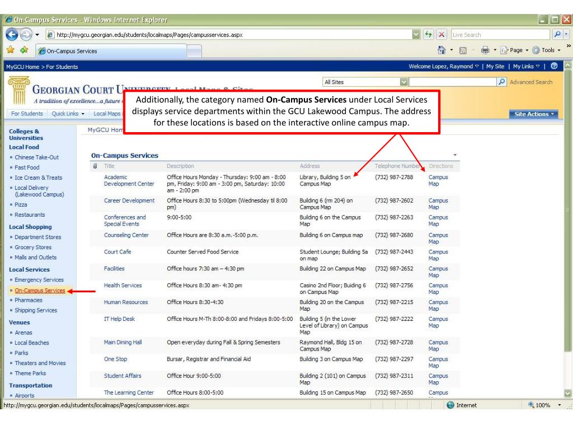
Task: Open Campus Map link for Career Development
Action: coord(438,204)
